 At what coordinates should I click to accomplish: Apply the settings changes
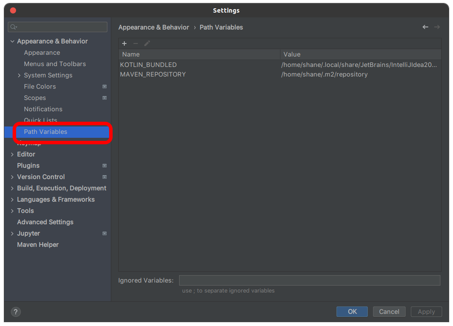(426, 312)
